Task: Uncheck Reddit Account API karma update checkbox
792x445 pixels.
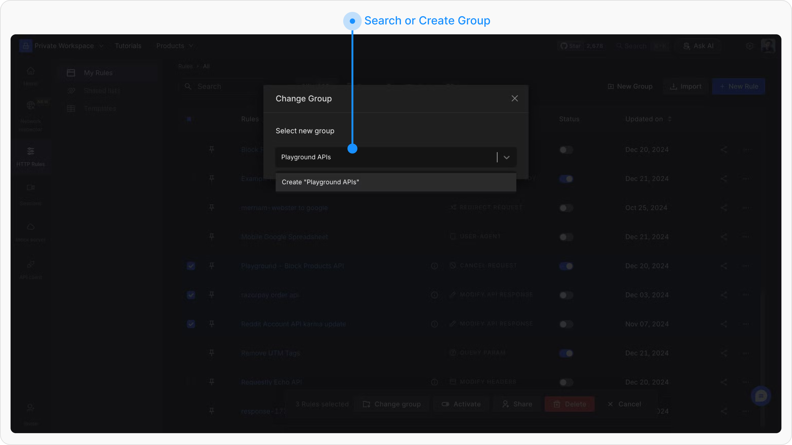Action: (x=191, y=324)
